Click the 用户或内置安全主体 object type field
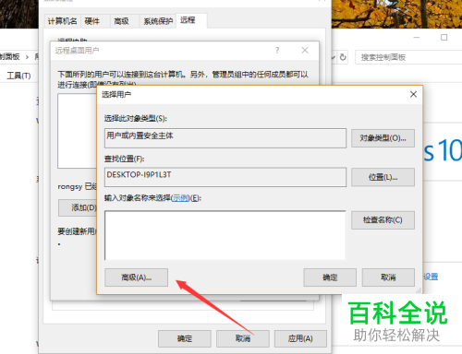 point(225,138)
